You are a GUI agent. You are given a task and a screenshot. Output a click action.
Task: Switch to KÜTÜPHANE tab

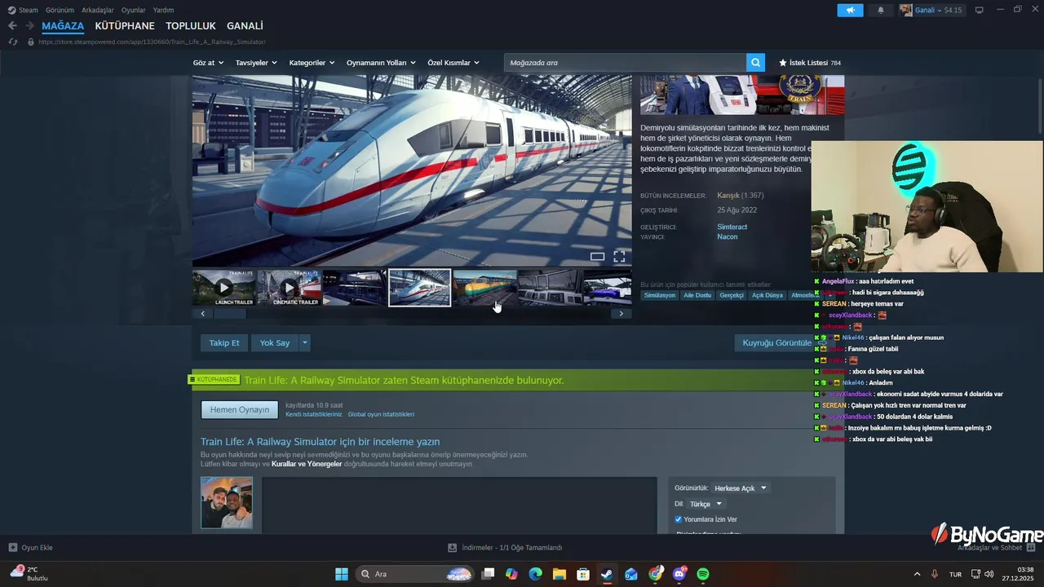125,26
